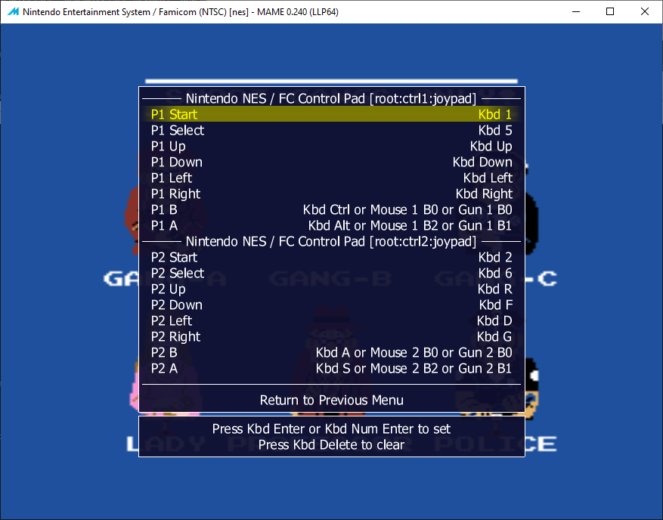Maximize the MAME window
663x520 pixels.
[610, 11]
